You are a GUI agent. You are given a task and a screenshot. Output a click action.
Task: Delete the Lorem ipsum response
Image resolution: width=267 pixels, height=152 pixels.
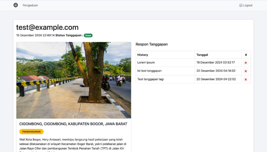pyautogui.click(x=245, y=63)
